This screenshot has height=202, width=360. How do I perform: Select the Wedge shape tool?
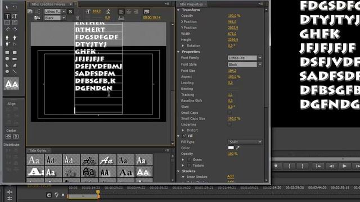pos(7,65)
